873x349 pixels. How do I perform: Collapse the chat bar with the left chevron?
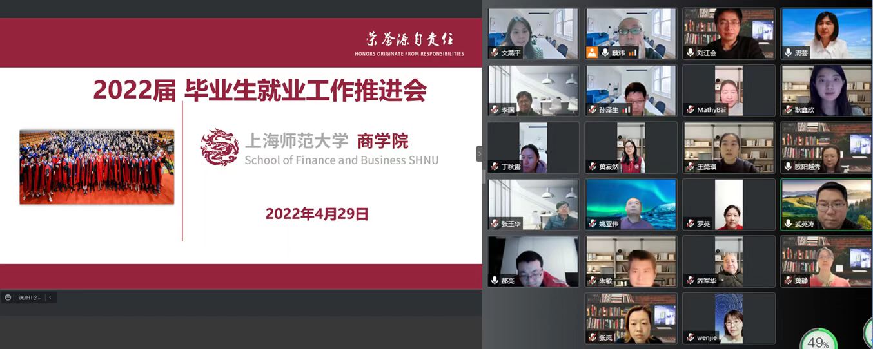(50, 297)
